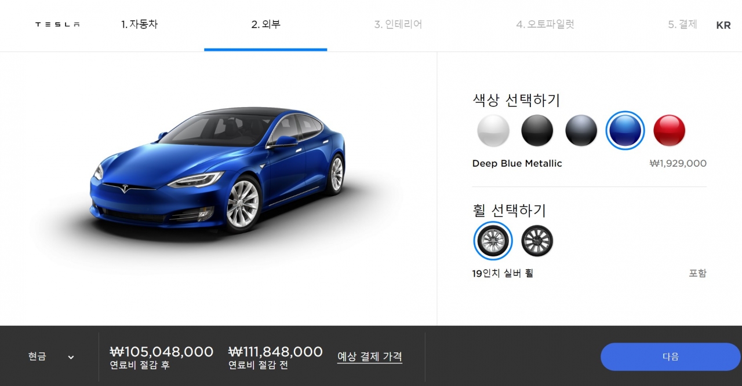Screen dimensions: 742x386
Task: Click the blue Model S car image
Action: (x=218, y=170)
